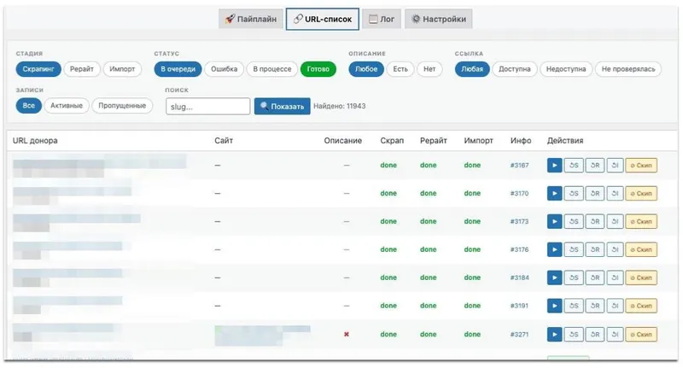Re-scrape row #3176 with the S button
The image size is (683, 368).
pos(574,249)
